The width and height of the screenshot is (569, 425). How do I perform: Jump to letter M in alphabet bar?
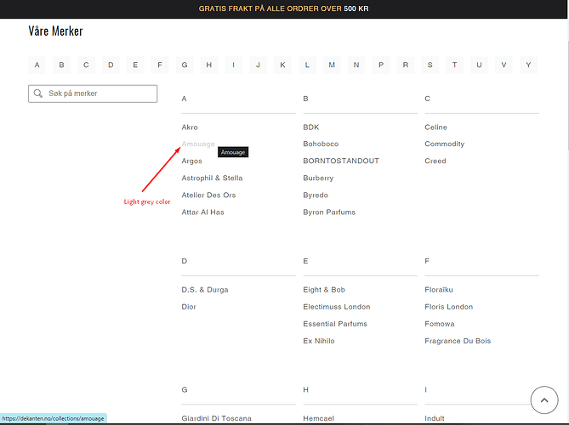point(332,65)
